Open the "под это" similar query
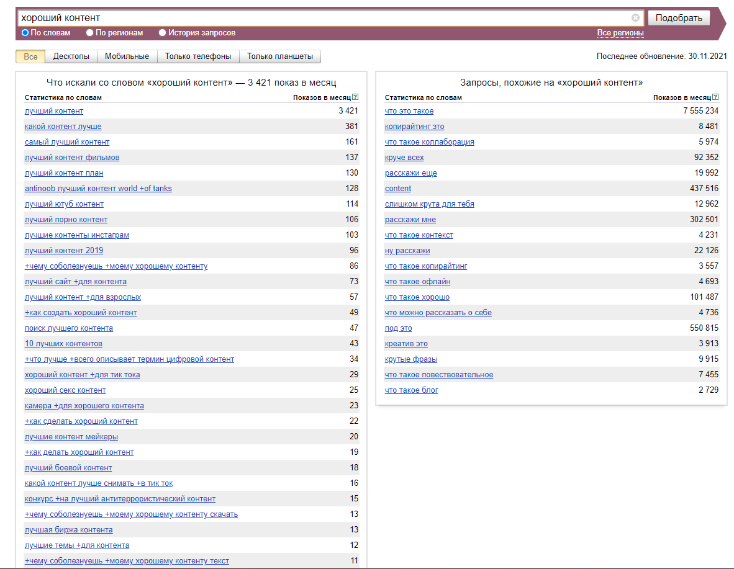734x569 pixels. [x=399, y=328]
